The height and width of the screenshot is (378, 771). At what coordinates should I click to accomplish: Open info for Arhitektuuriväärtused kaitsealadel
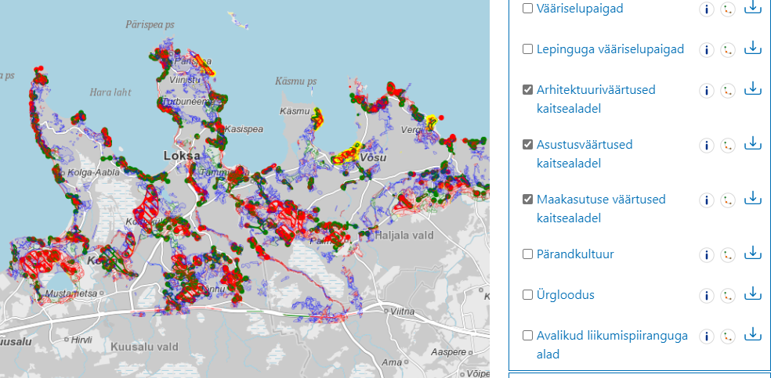[707, 90]
